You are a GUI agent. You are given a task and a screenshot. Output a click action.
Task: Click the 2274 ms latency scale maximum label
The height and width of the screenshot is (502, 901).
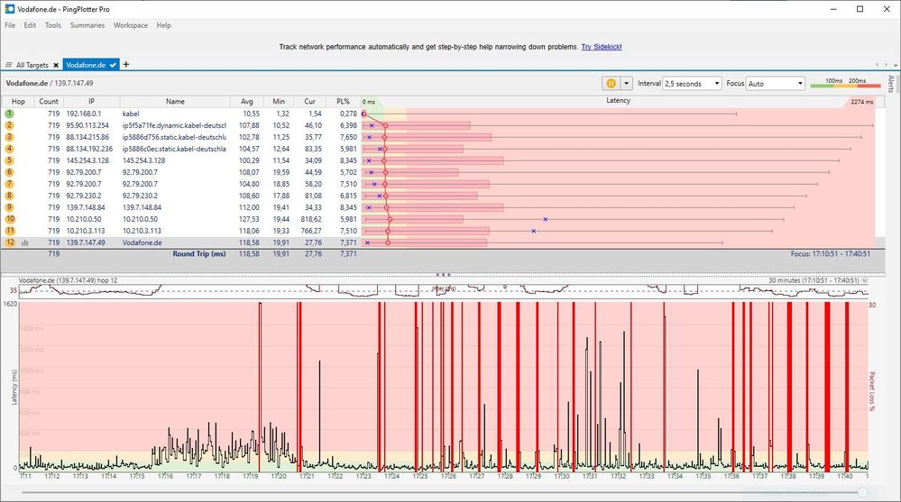[862, 102]
